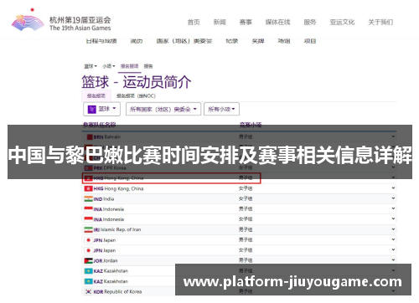
Task: Click the Hong Kong flag in the 女子组 row
Action: 88,188
